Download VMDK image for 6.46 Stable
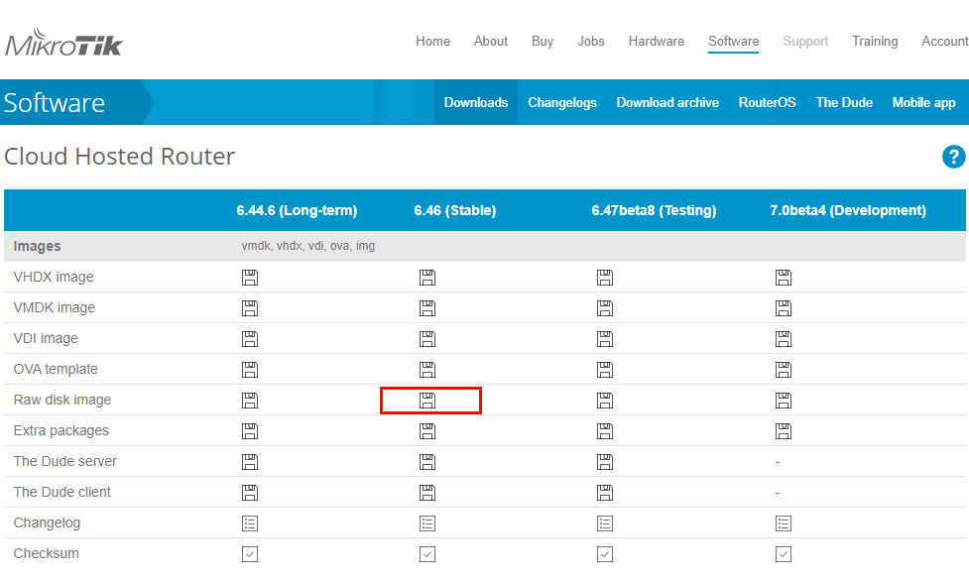Image resolution: width=969 pixels, height=580 pixels. [427, 308]
